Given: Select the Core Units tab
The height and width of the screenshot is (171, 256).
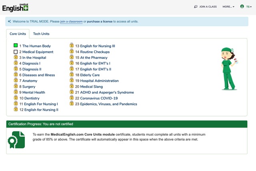Looking at the screenshot, I should (x=18, y=34).
